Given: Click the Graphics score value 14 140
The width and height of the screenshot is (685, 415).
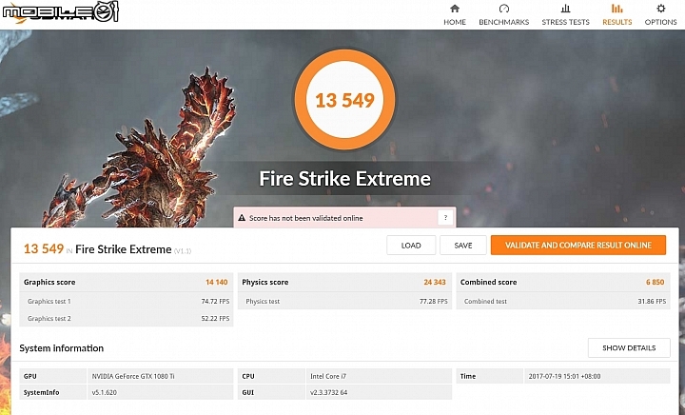Looking at the screenshot, I should [x=217, y=282].
